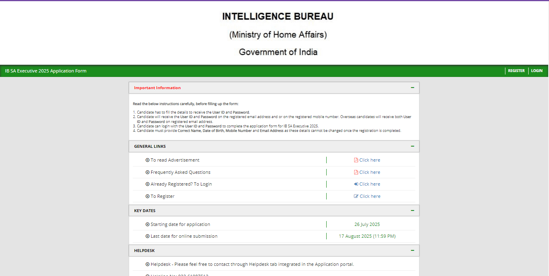Open REGISTER from the green navigation bar

click(516, 70)
